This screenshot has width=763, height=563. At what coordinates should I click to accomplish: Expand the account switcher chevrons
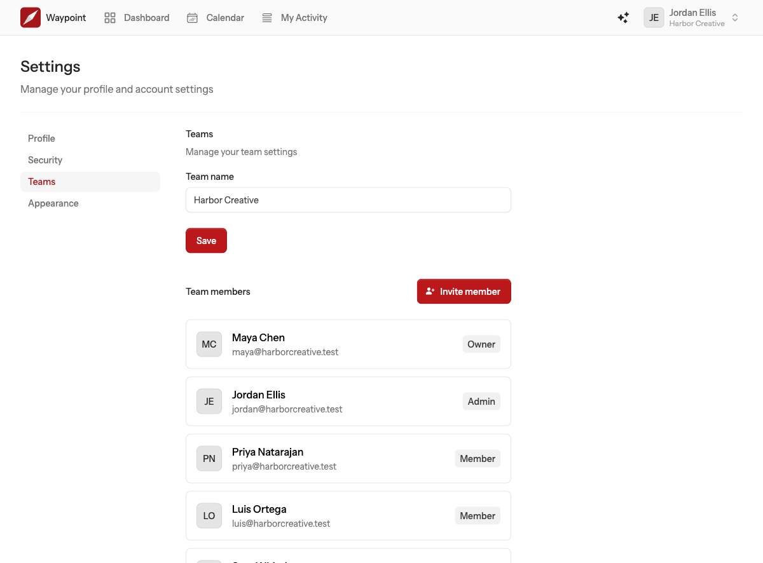click(735, 18)
